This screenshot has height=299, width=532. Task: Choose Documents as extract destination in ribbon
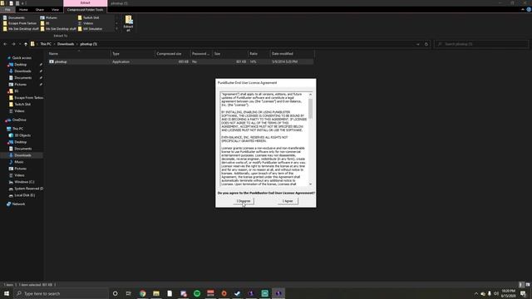(x=14, y=17)
